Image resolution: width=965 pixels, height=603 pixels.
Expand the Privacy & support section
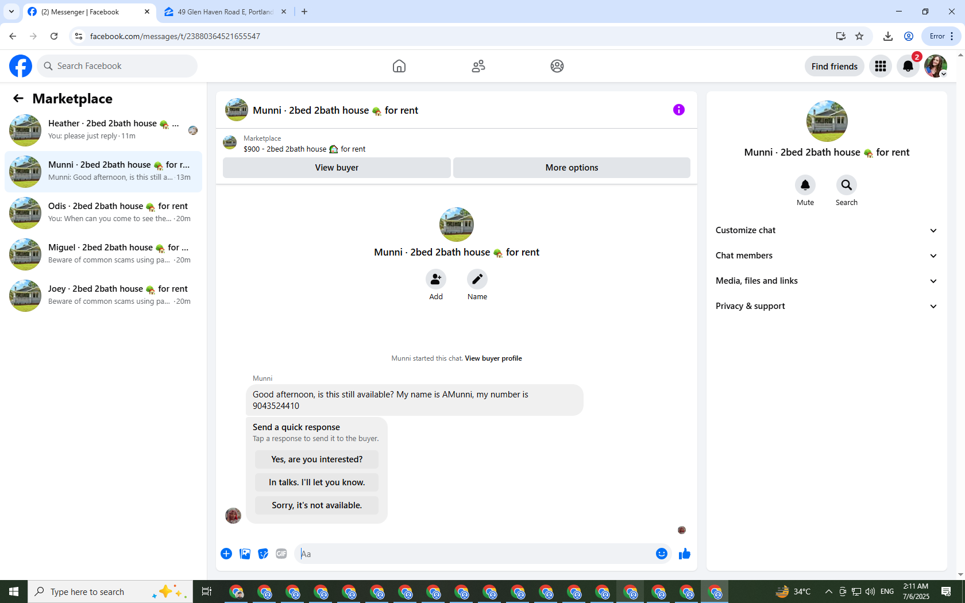click(x=827, y=306)
